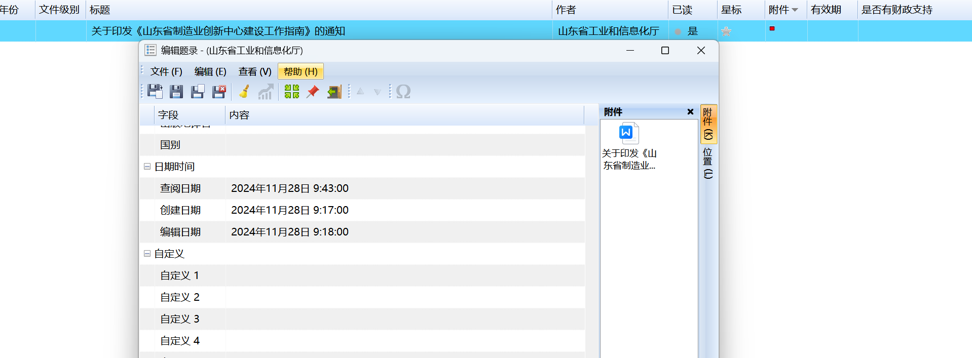Switch to the vertical 位置 side tab

[708, 164]
